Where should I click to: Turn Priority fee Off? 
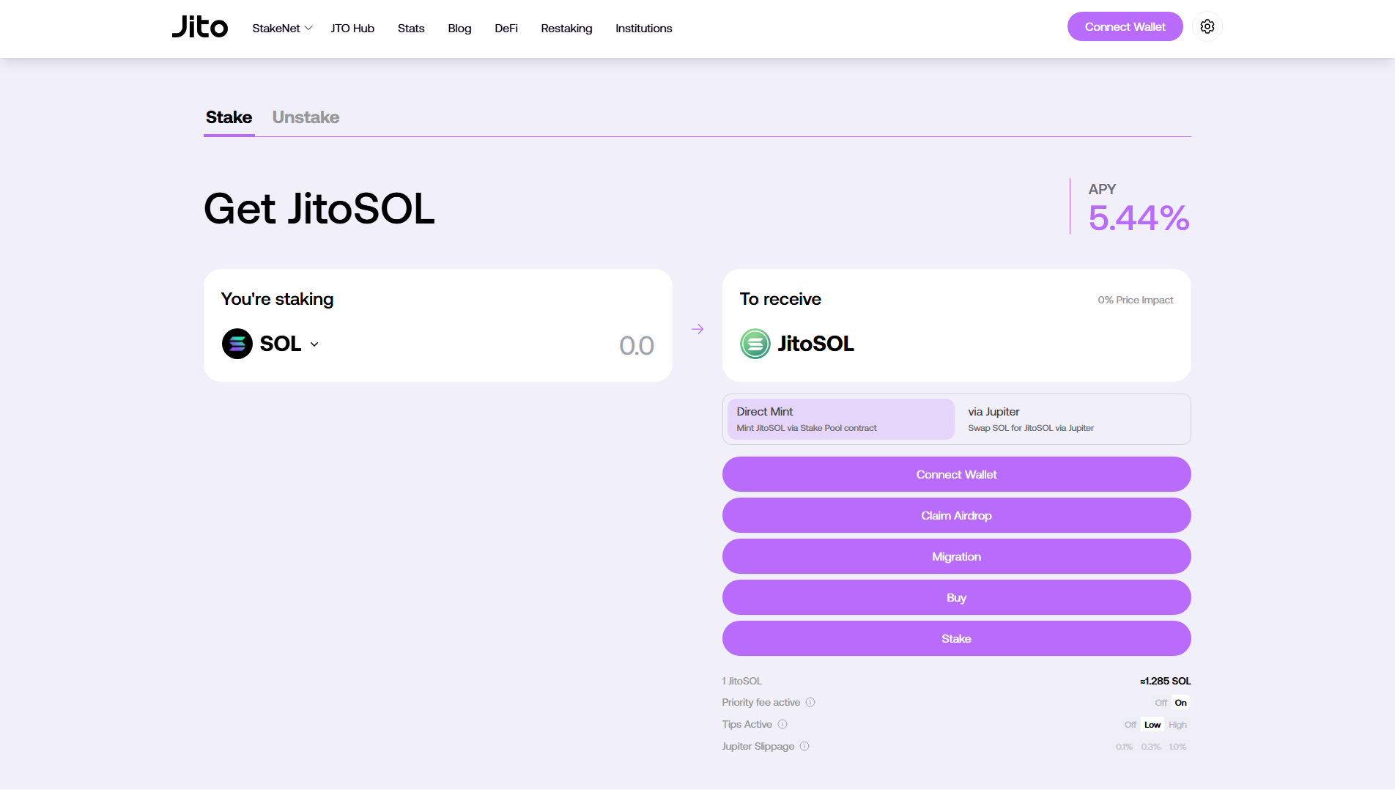tap(1161, 703)
